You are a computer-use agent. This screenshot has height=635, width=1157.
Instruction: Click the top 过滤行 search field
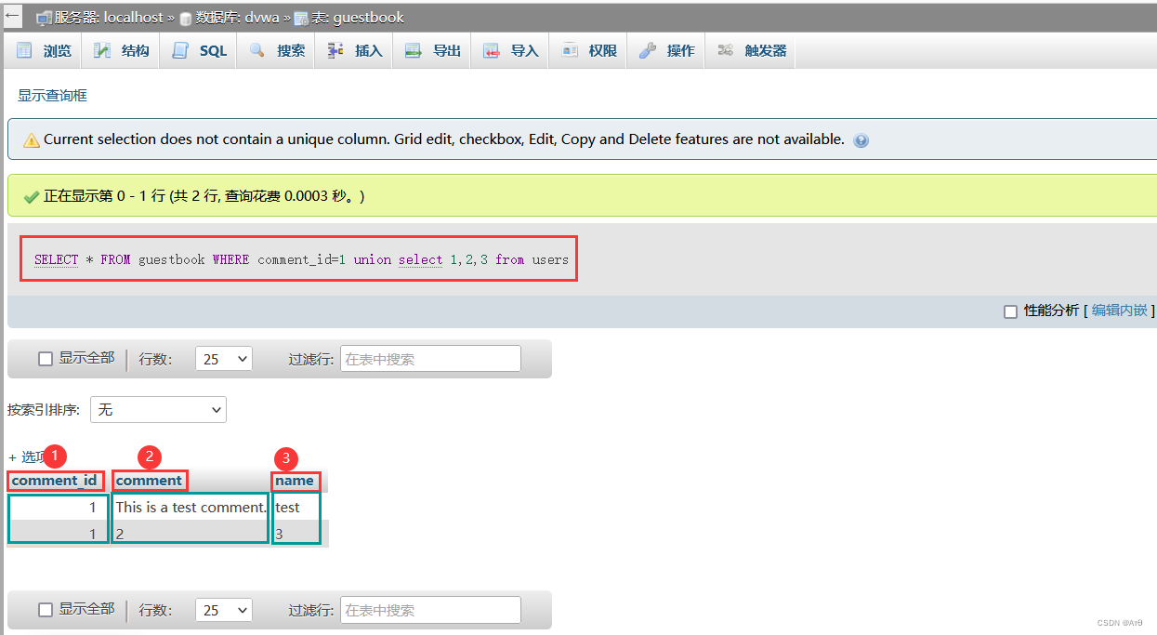coord(430,359)
